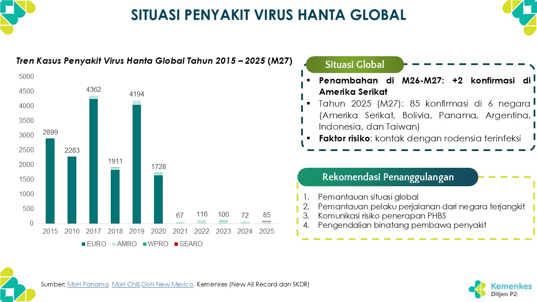Screen dimensions: 537x302
Task: Click the Rekomendasi Penanggulangan header badge
Action: coord(388,177)
